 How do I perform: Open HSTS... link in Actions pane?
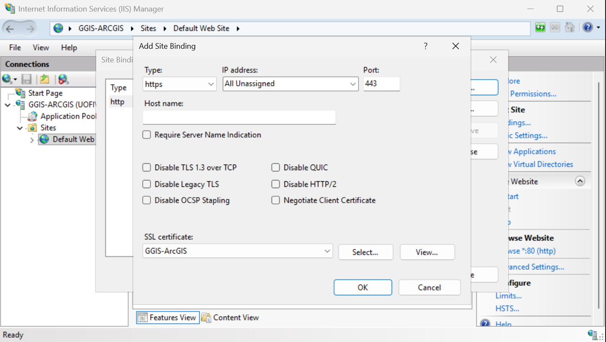507,309
